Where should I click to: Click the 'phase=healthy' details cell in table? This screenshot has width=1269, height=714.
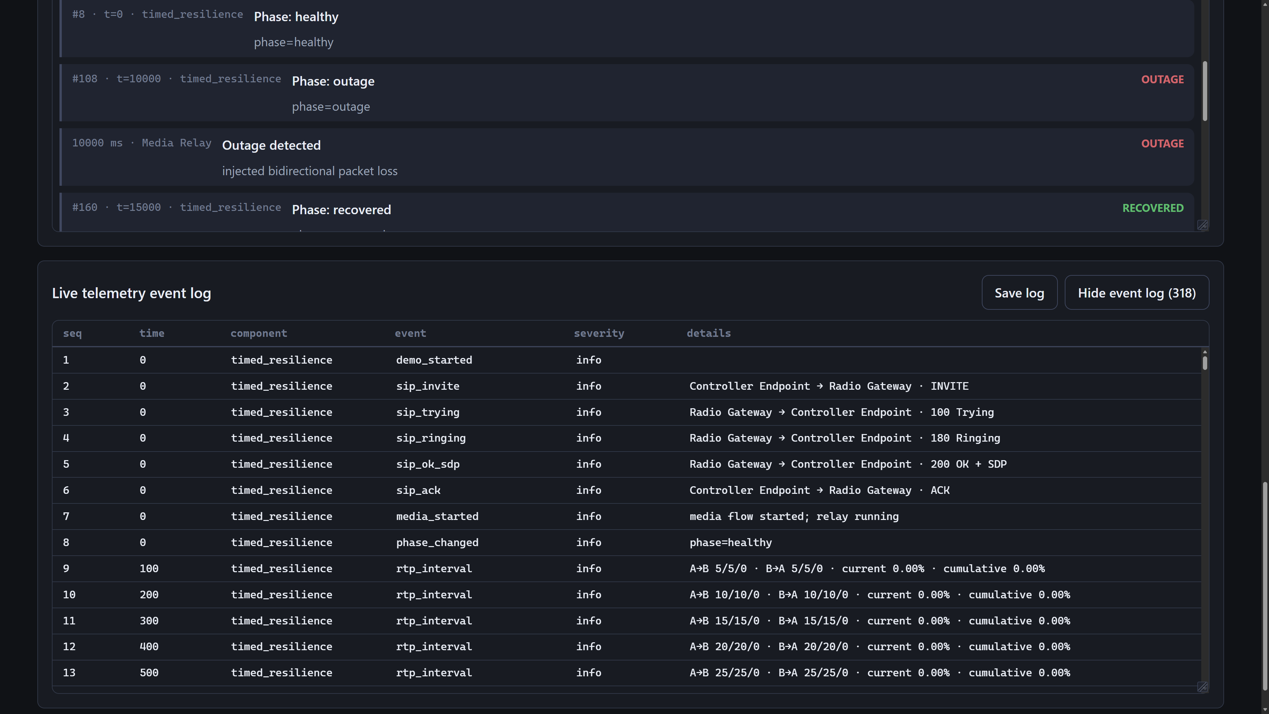[731, 542]
